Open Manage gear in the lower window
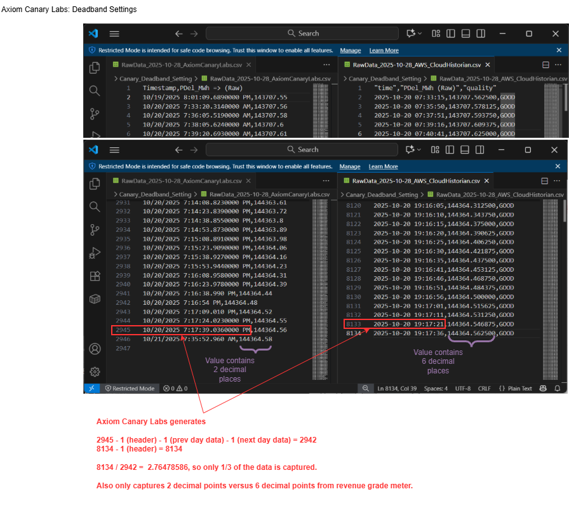This screenshot has width=569, height=508. coord(95,372)
